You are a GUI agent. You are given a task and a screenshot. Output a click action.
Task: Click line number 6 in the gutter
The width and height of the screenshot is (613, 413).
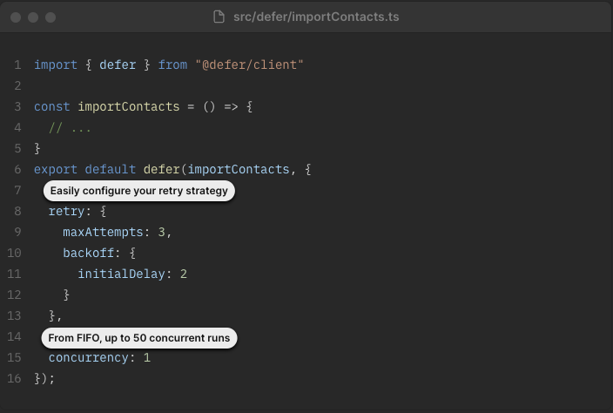(17, 169)
